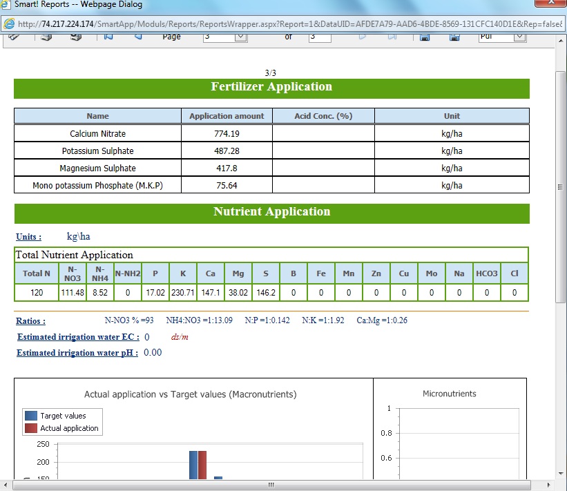
Task: Click the 'Acid Conc. (%)' column header
Action: (323, 116)
